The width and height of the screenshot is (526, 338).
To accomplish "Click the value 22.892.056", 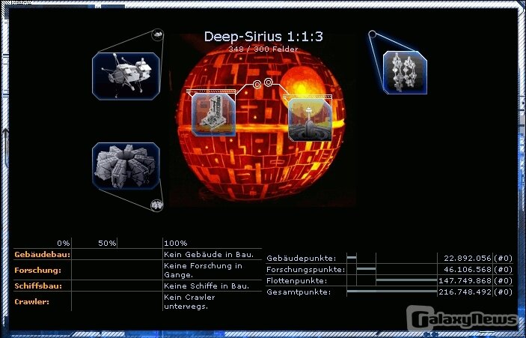I will point(468,259).
